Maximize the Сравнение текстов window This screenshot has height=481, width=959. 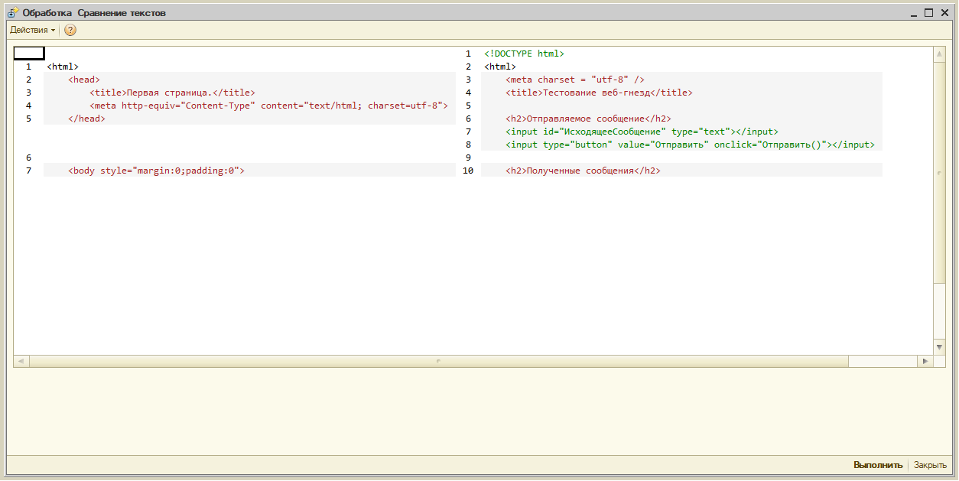tap(929, 12)
